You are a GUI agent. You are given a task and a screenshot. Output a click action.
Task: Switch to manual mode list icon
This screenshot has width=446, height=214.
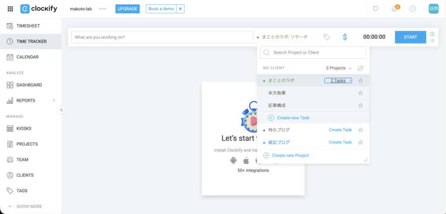432,40
